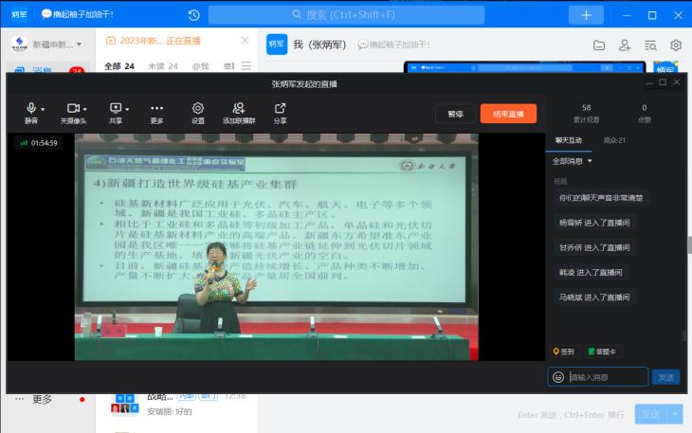
Task: Expand the 新疆申新 organization dropdown
Action: pyautogui.click(x=79, y=45)
